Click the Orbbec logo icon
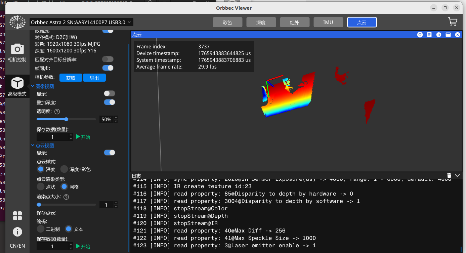 click(17, 22)
